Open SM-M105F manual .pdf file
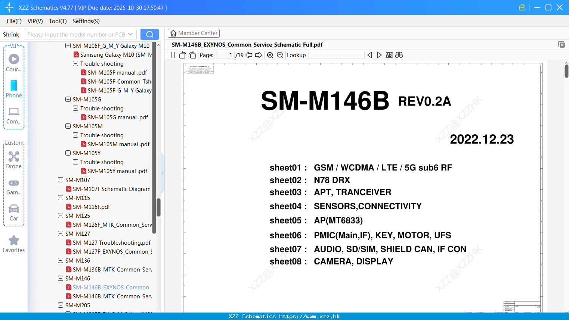 coord(117,73)
